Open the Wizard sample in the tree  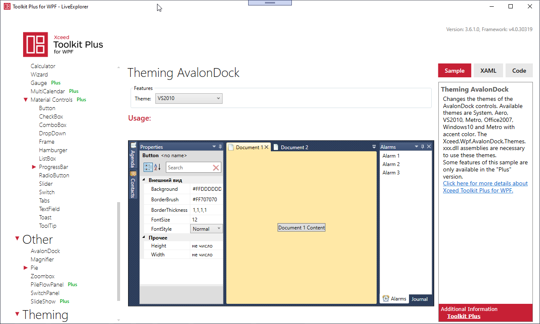[x=39, y=74]
